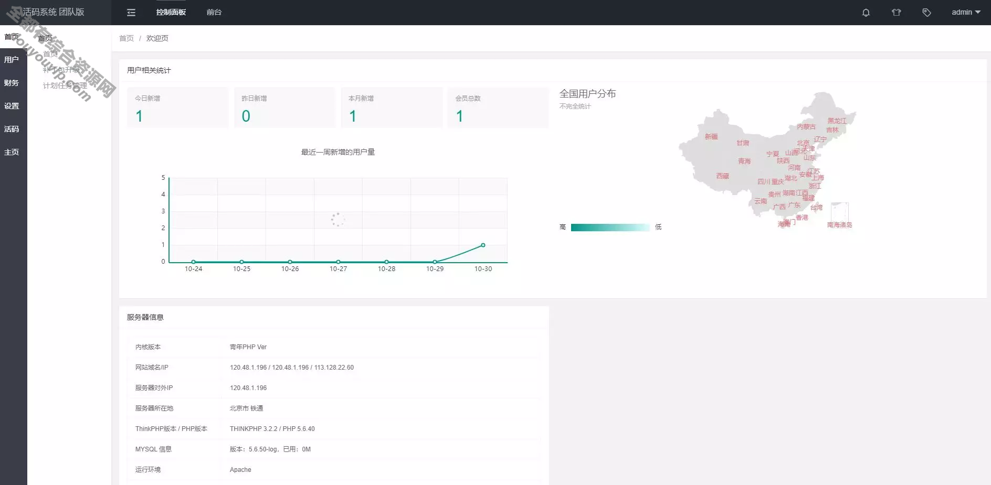
Task: Click the 10-27 data point on chart
Action: 339,262
